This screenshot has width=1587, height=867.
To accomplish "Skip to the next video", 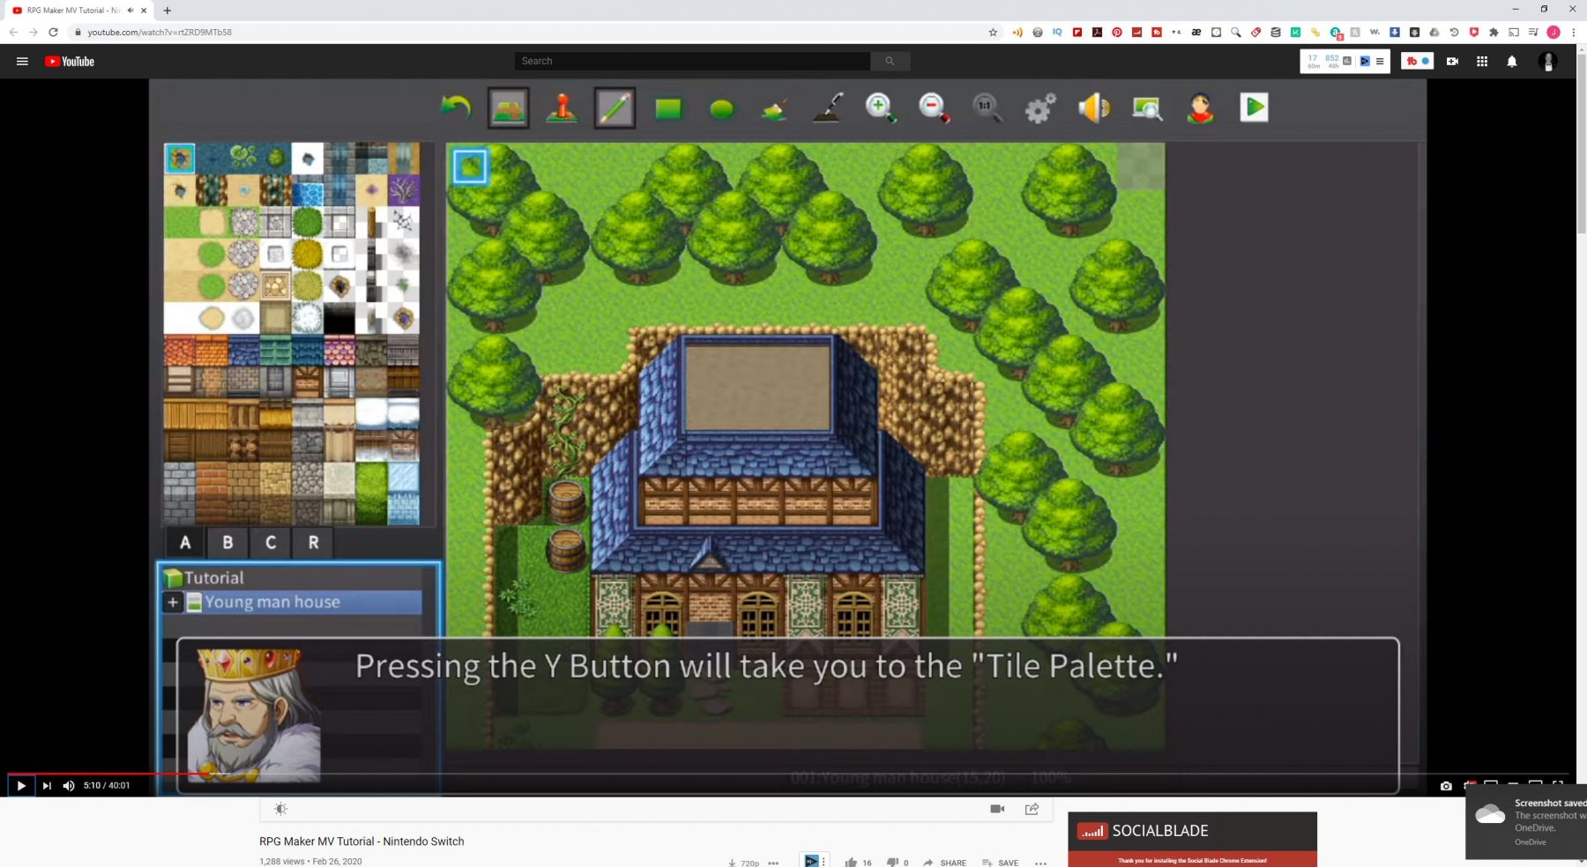I will pyautogui.click(x=47, y=785).
